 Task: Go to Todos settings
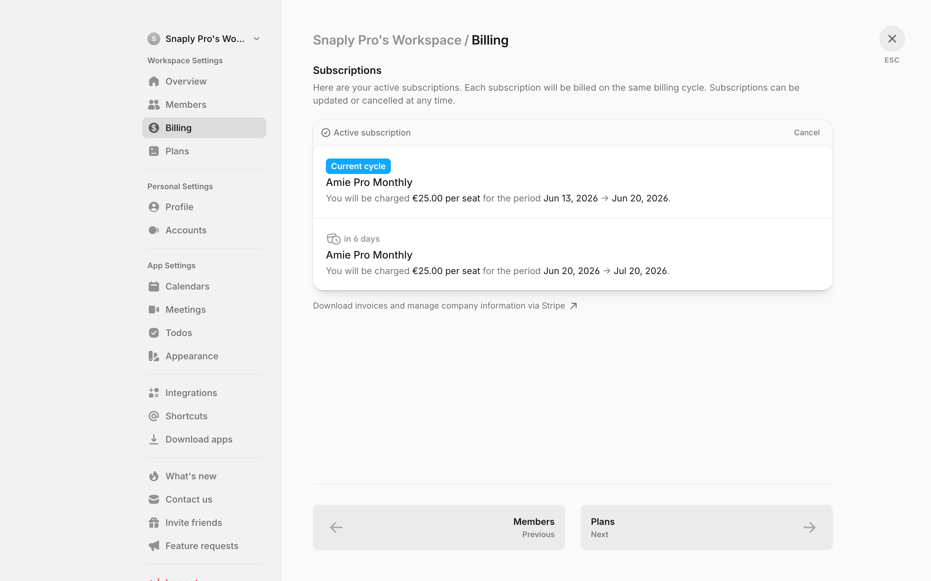point(204,333)
